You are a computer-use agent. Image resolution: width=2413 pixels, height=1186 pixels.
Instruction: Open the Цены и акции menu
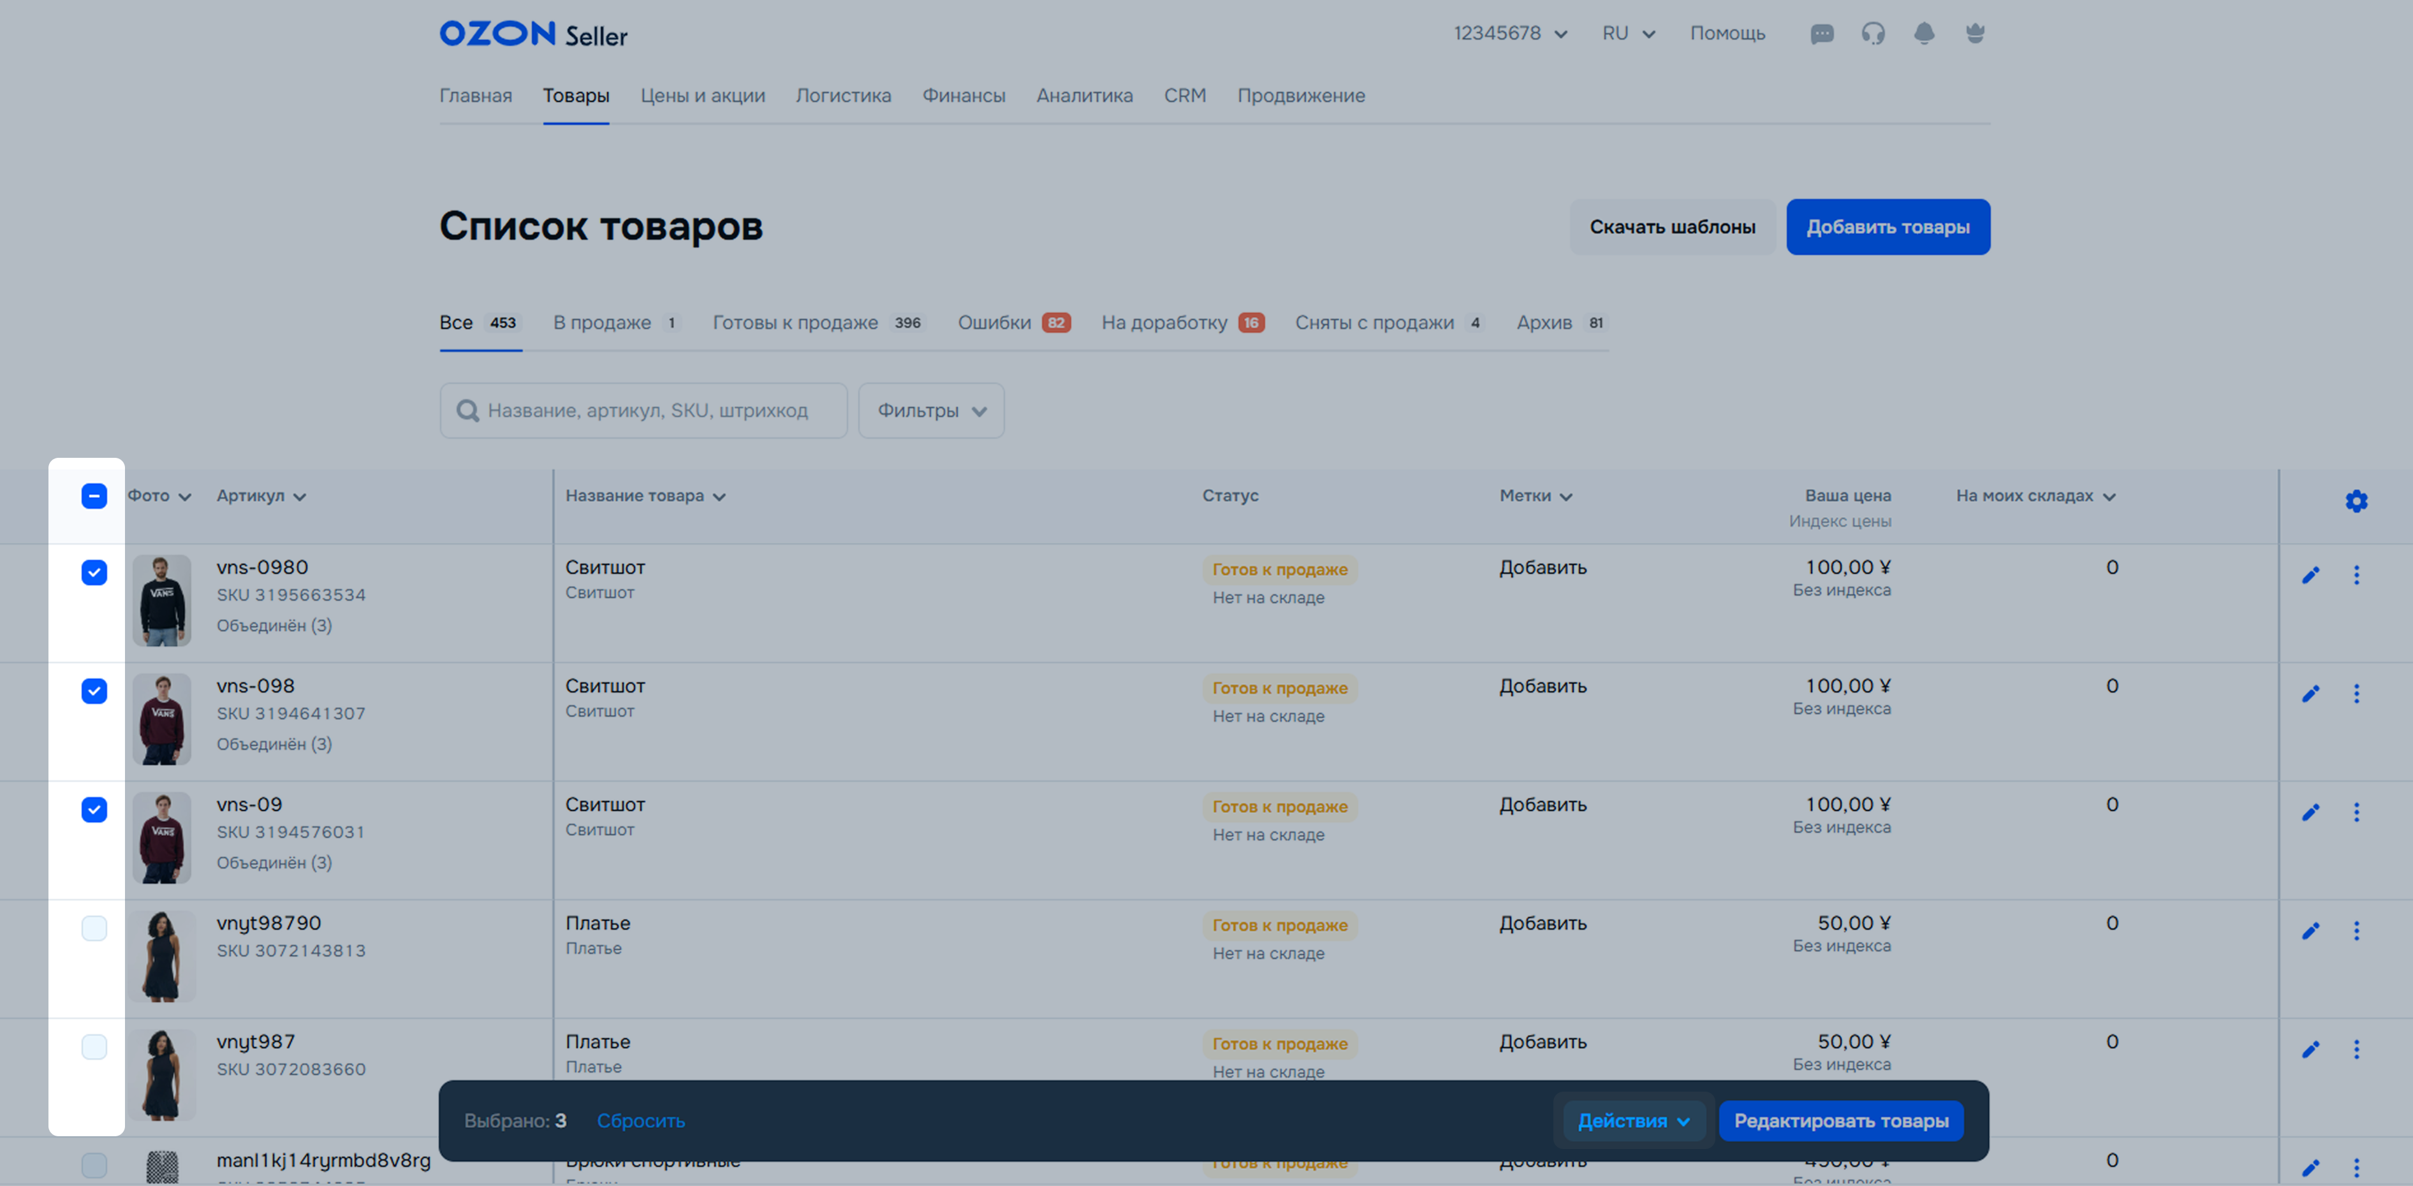click(703, 96)
